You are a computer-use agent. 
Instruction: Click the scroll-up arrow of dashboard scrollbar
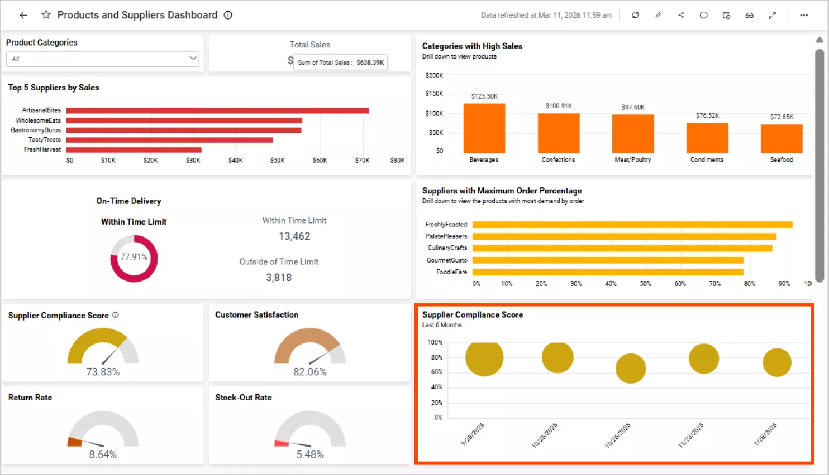[x=820, y=40]
